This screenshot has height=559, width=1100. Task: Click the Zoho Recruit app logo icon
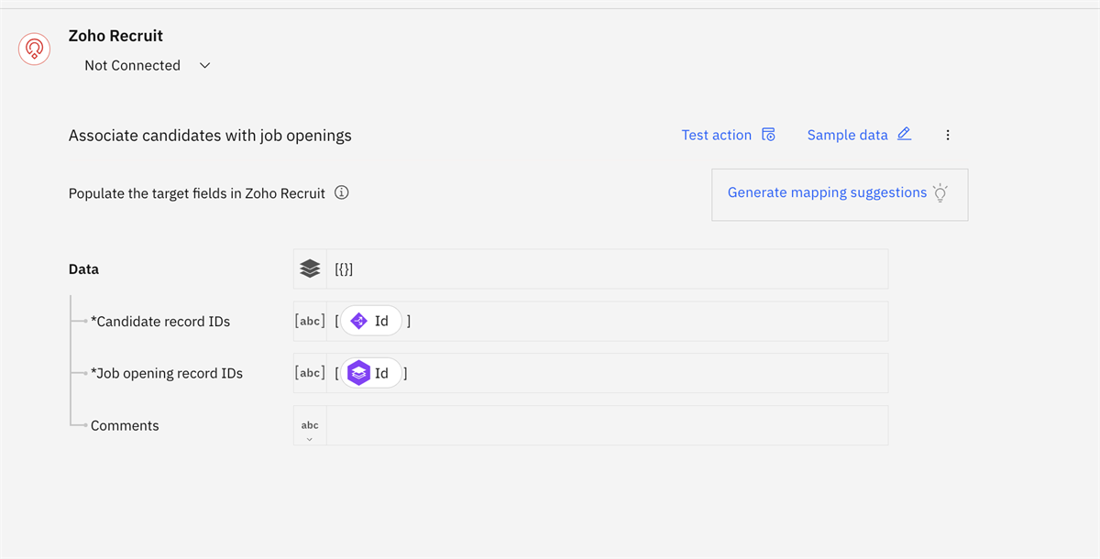click(35, 49)
